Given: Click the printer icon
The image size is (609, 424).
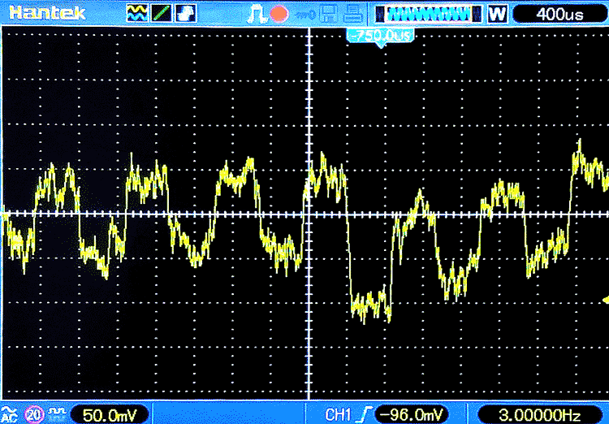Looking at the screenshot, I should [x=352, y=14].
